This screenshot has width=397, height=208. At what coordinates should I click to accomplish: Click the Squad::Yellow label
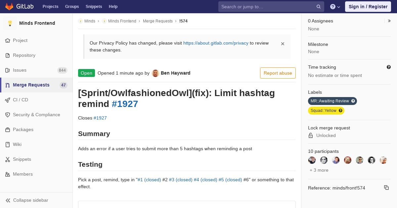[324, 111]
